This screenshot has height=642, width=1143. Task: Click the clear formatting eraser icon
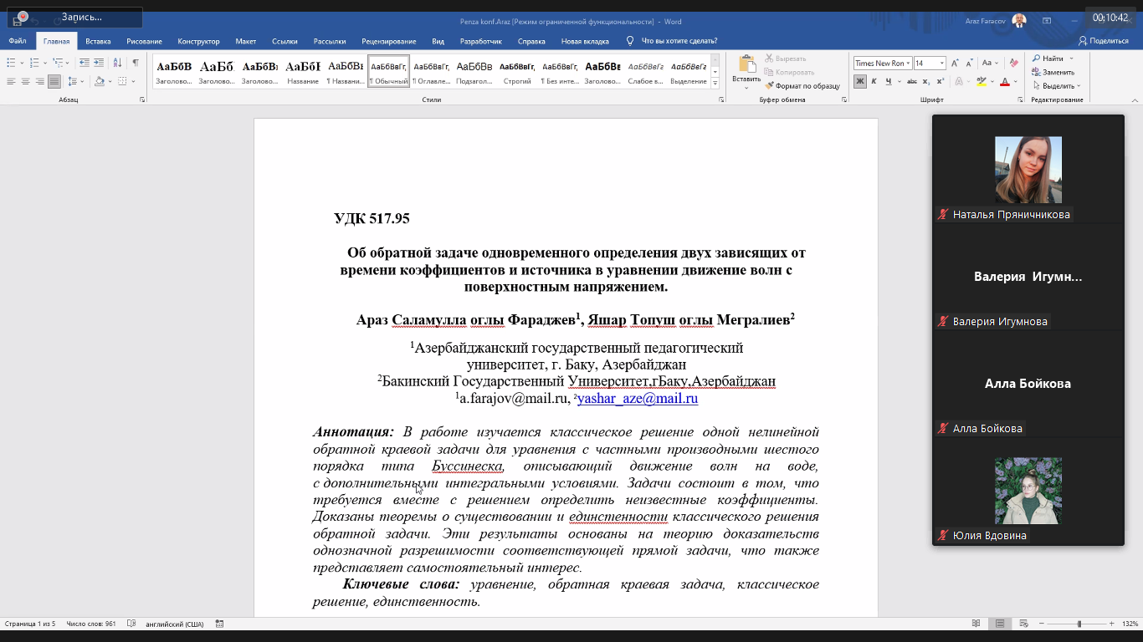pyautogui.click(x=1014, y=63)
